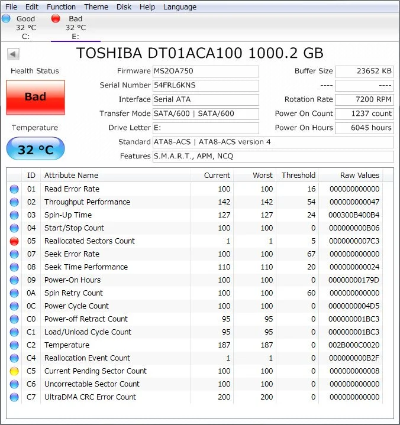
Task: Click the status icon for Throughput Performance
Action: point(14,202)
